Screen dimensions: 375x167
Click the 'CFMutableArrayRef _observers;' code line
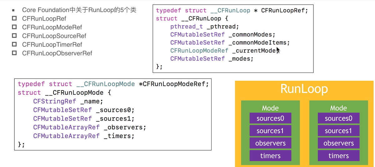[x=89, y=128]
